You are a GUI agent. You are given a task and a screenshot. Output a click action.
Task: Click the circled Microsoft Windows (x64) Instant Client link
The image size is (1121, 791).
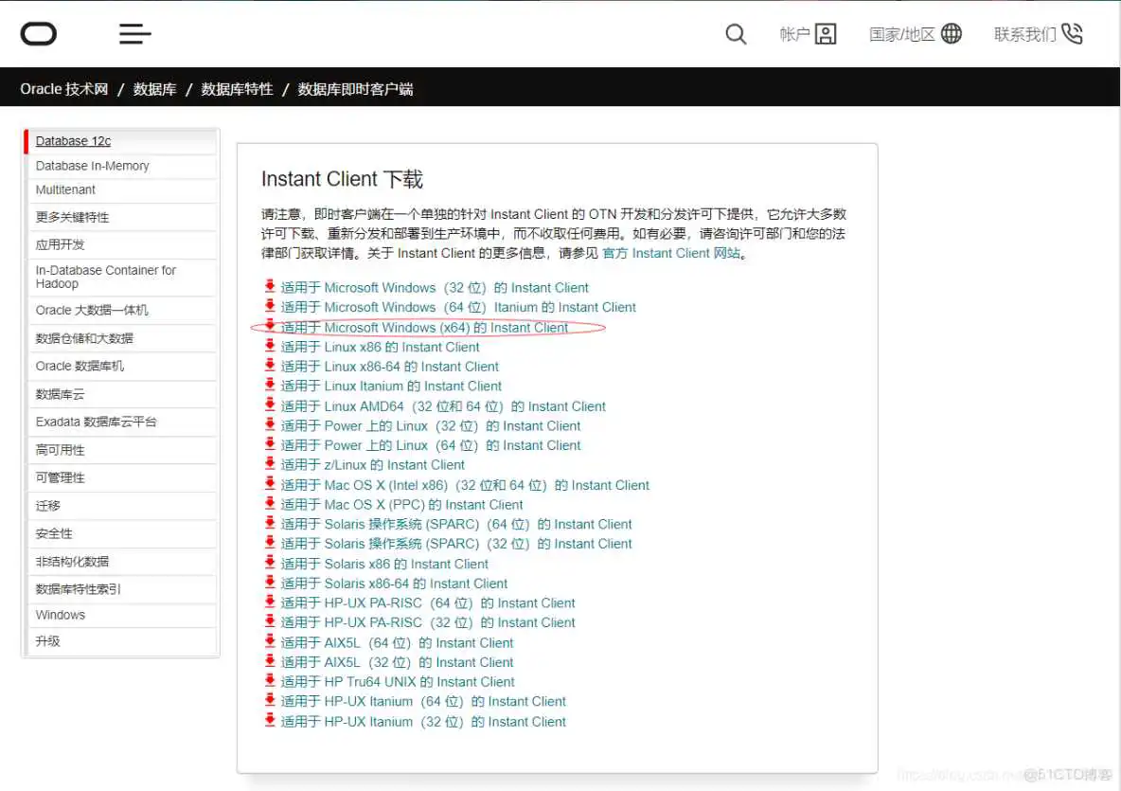click(426, 327)
